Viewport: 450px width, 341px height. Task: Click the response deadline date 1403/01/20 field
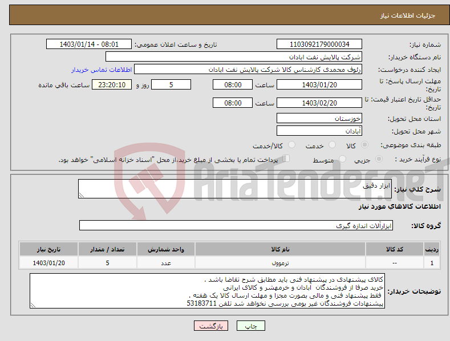tap(319, 84)
